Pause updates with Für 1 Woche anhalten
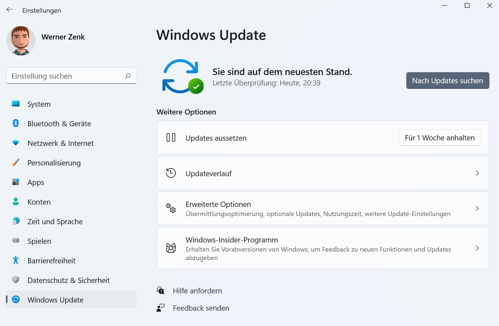 pos(440,138)
